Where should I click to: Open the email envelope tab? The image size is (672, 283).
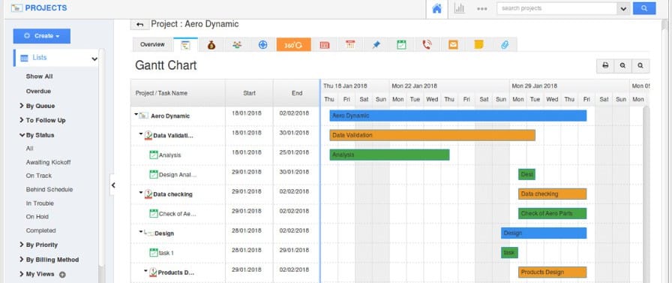[453, 44]
